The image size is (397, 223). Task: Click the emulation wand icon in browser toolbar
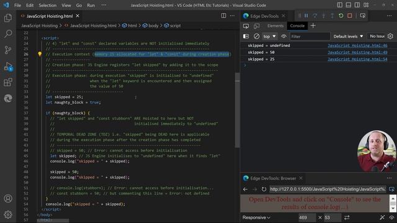pos(382,217)
